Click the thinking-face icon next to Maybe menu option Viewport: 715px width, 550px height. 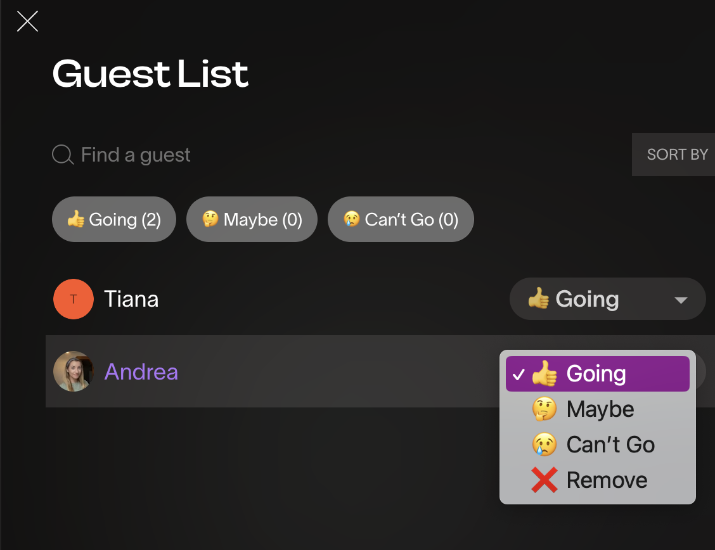[x=544, y=409]
